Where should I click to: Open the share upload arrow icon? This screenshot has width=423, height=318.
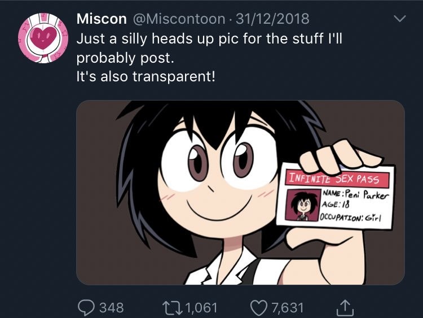[x=345, y=308]
